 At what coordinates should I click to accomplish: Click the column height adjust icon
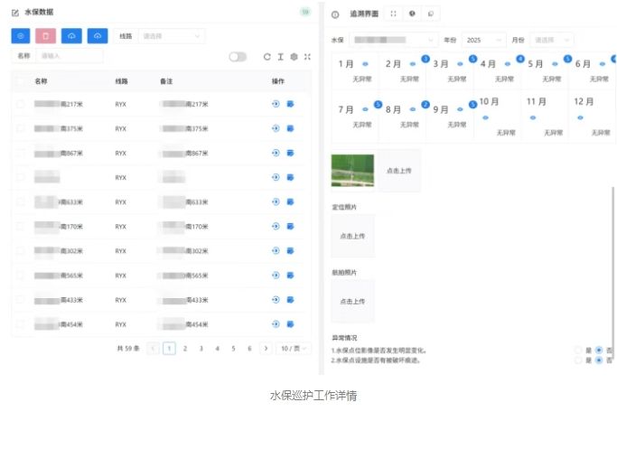click(280, 57)
